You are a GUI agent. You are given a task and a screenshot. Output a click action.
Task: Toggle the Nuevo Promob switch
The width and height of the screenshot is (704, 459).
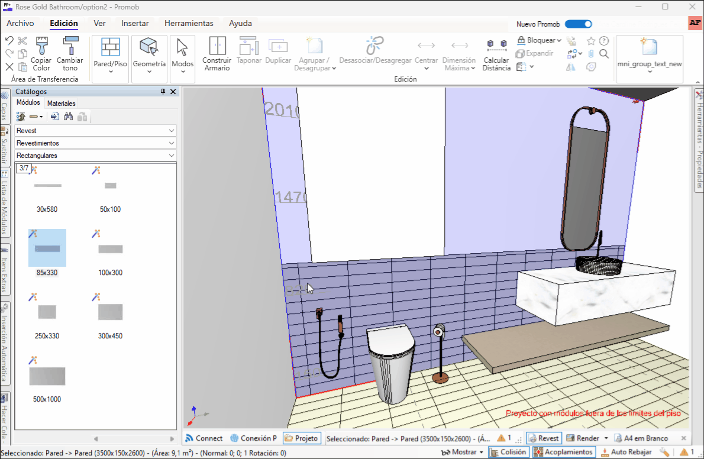point(579,24)
